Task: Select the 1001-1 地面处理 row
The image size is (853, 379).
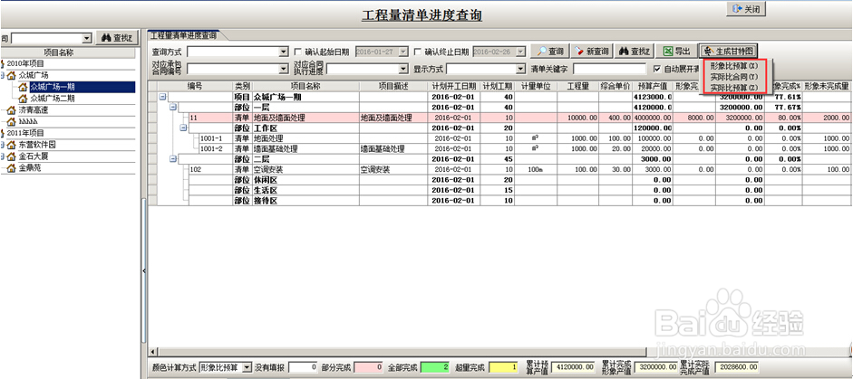Action: (499, 138)
